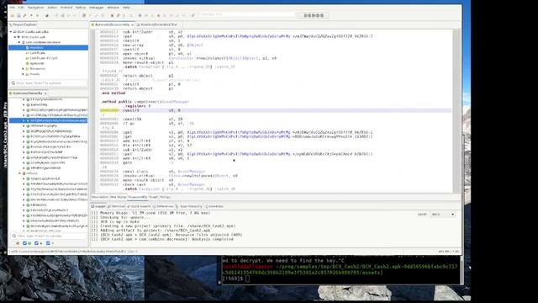Open the Native menu
This screenshot has height=303, width=538.
(x=81, y=8)
